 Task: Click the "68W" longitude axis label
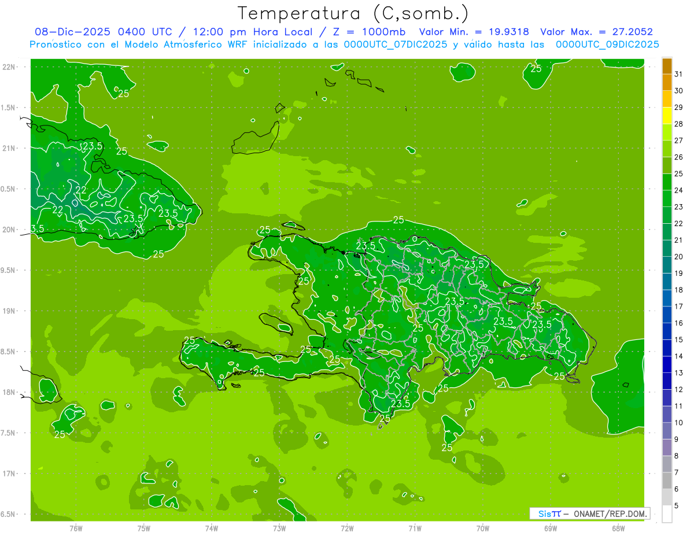pos(618,528)
